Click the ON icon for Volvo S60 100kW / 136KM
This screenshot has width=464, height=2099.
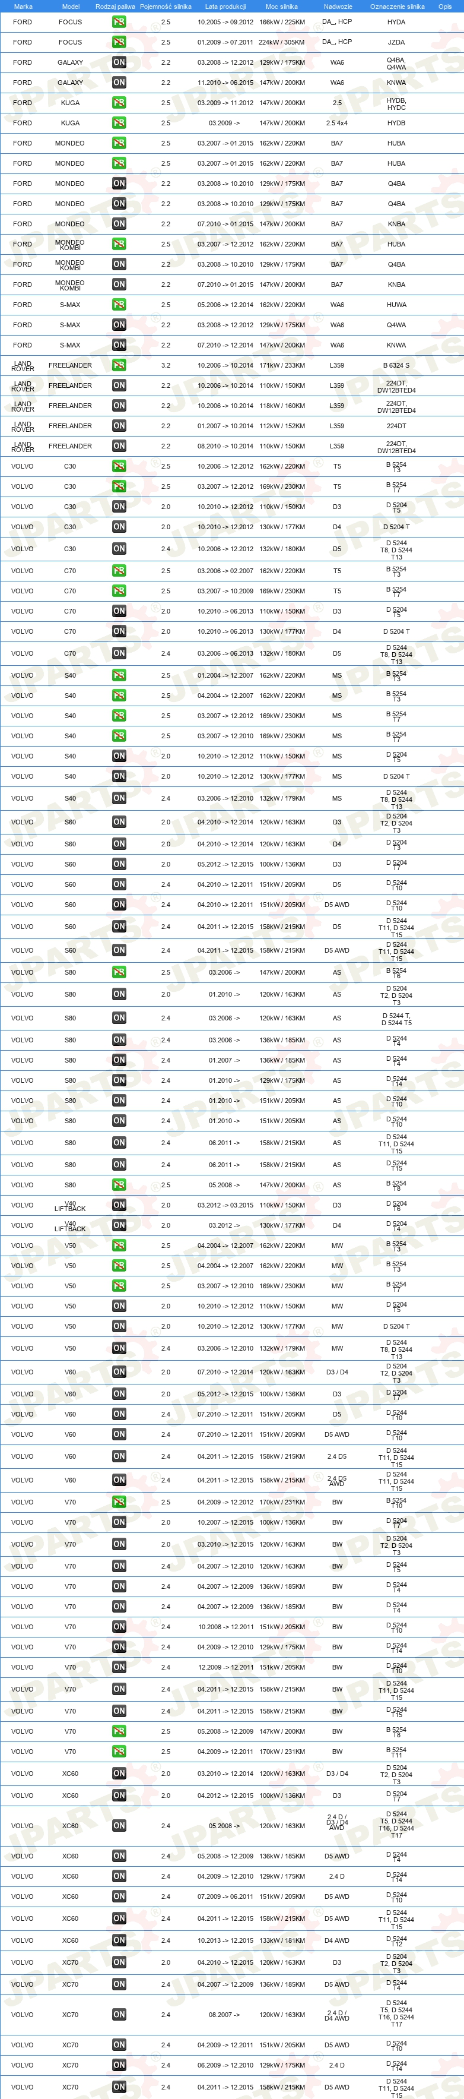point(119,865)
